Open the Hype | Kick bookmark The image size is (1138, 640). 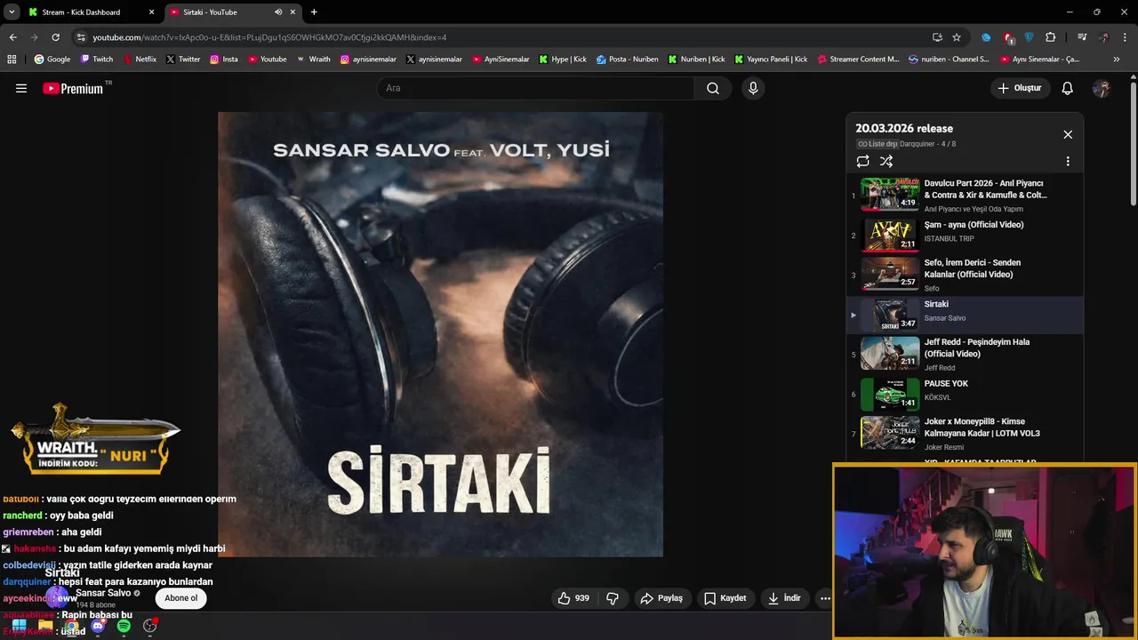point(563,60)
